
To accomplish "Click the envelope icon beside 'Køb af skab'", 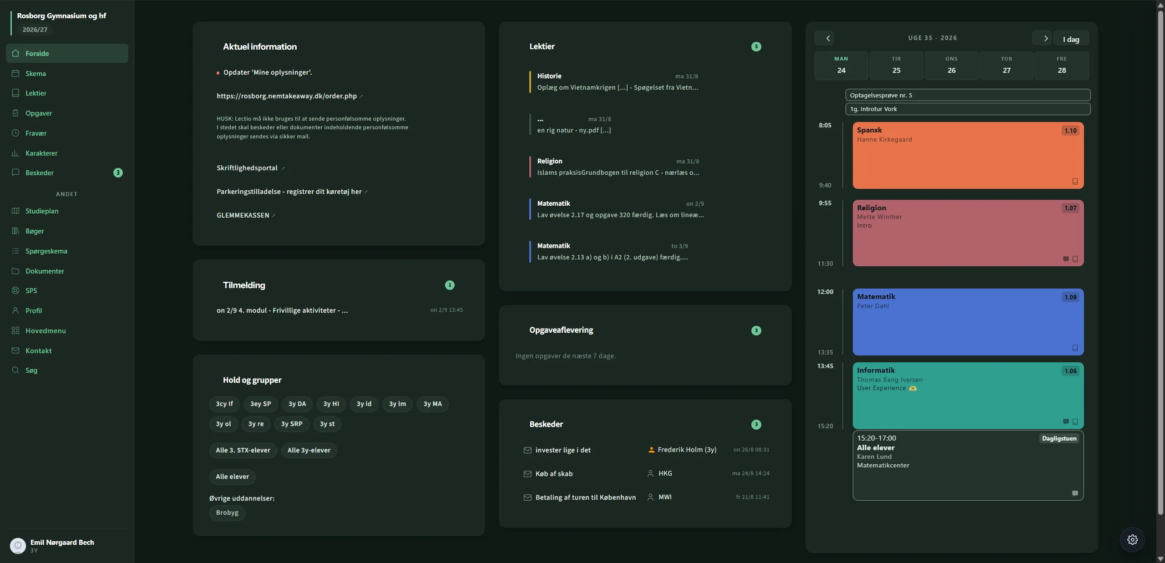I will (x=527, y=474).
